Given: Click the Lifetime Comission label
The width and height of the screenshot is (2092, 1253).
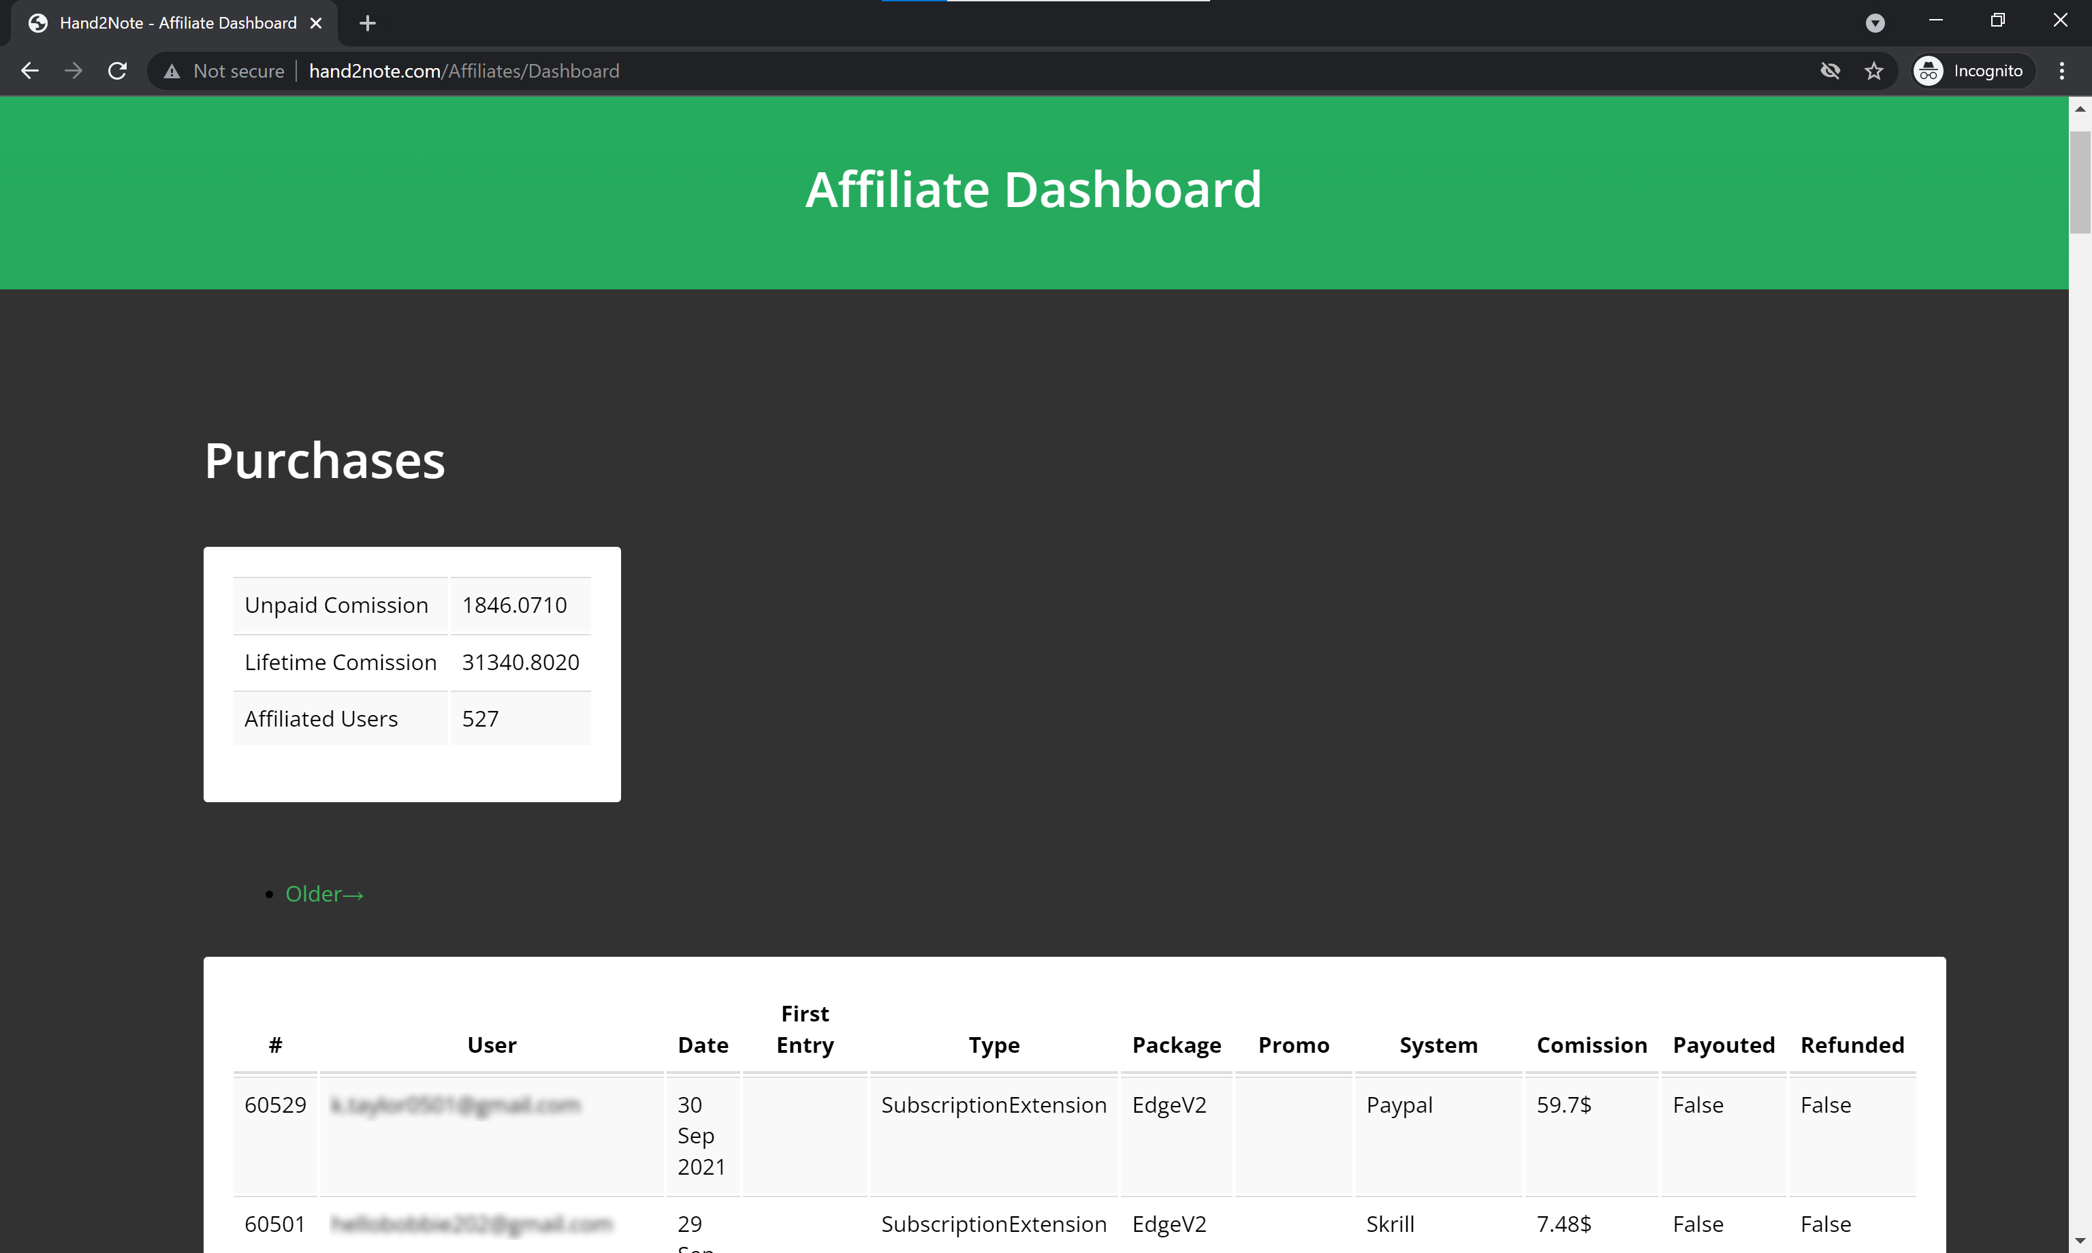Looking at the screenshot, I should (x=340, y=662).
